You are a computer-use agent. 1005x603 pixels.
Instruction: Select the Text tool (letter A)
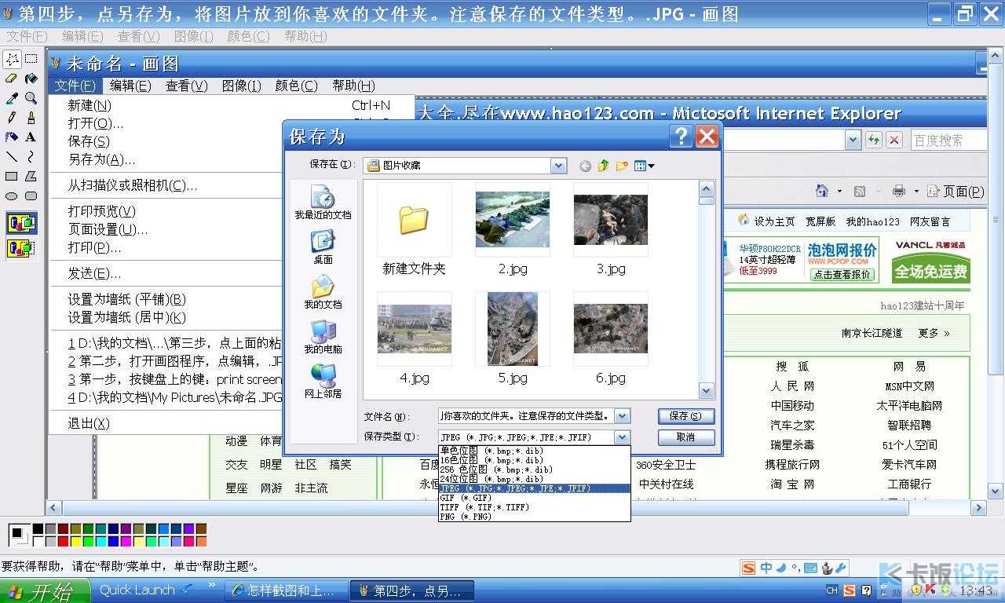tap(31, 137)
